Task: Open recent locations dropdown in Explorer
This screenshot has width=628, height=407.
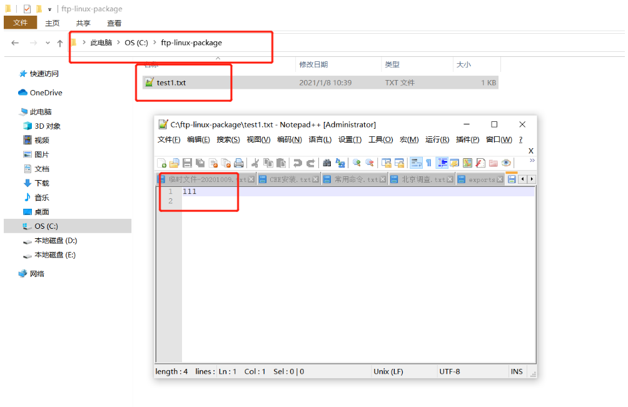Action: pos(48,43)
